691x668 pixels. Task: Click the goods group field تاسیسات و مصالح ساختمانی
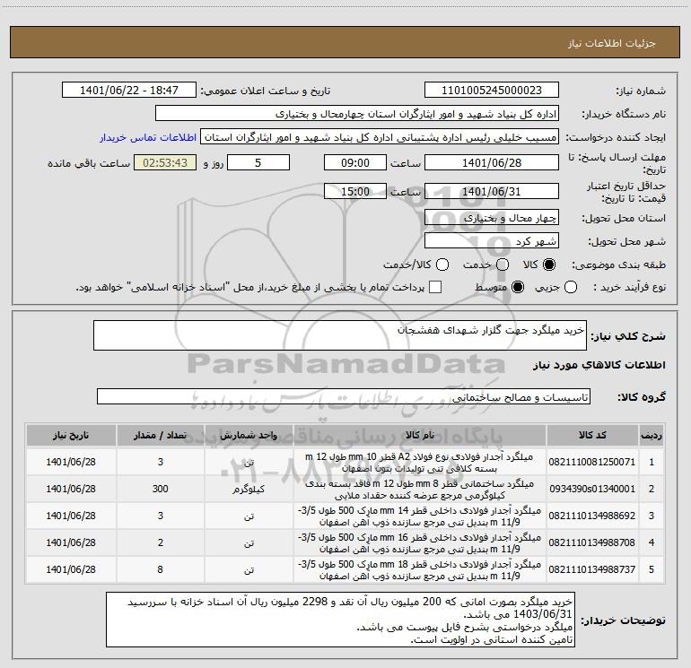pos(344,396)
